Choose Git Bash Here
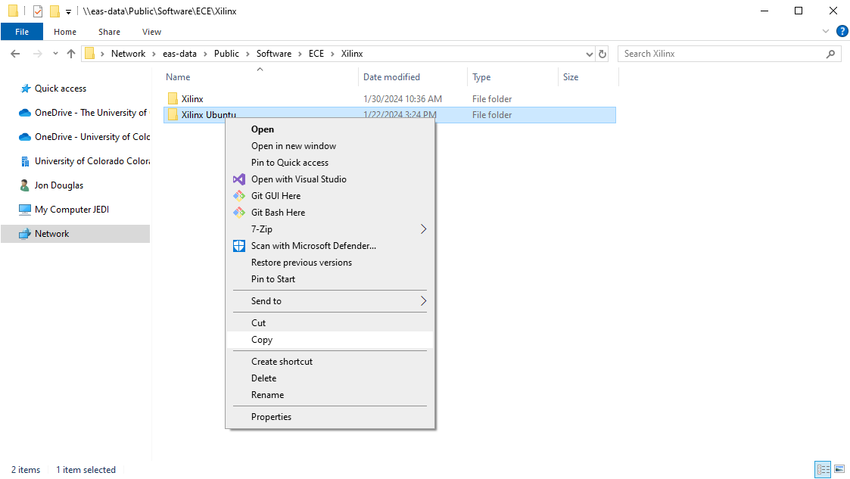The image size is (850, 479). (x=330, y=213)
